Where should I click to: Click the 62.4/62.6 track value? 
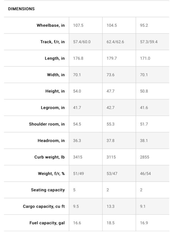coord(115,42)
